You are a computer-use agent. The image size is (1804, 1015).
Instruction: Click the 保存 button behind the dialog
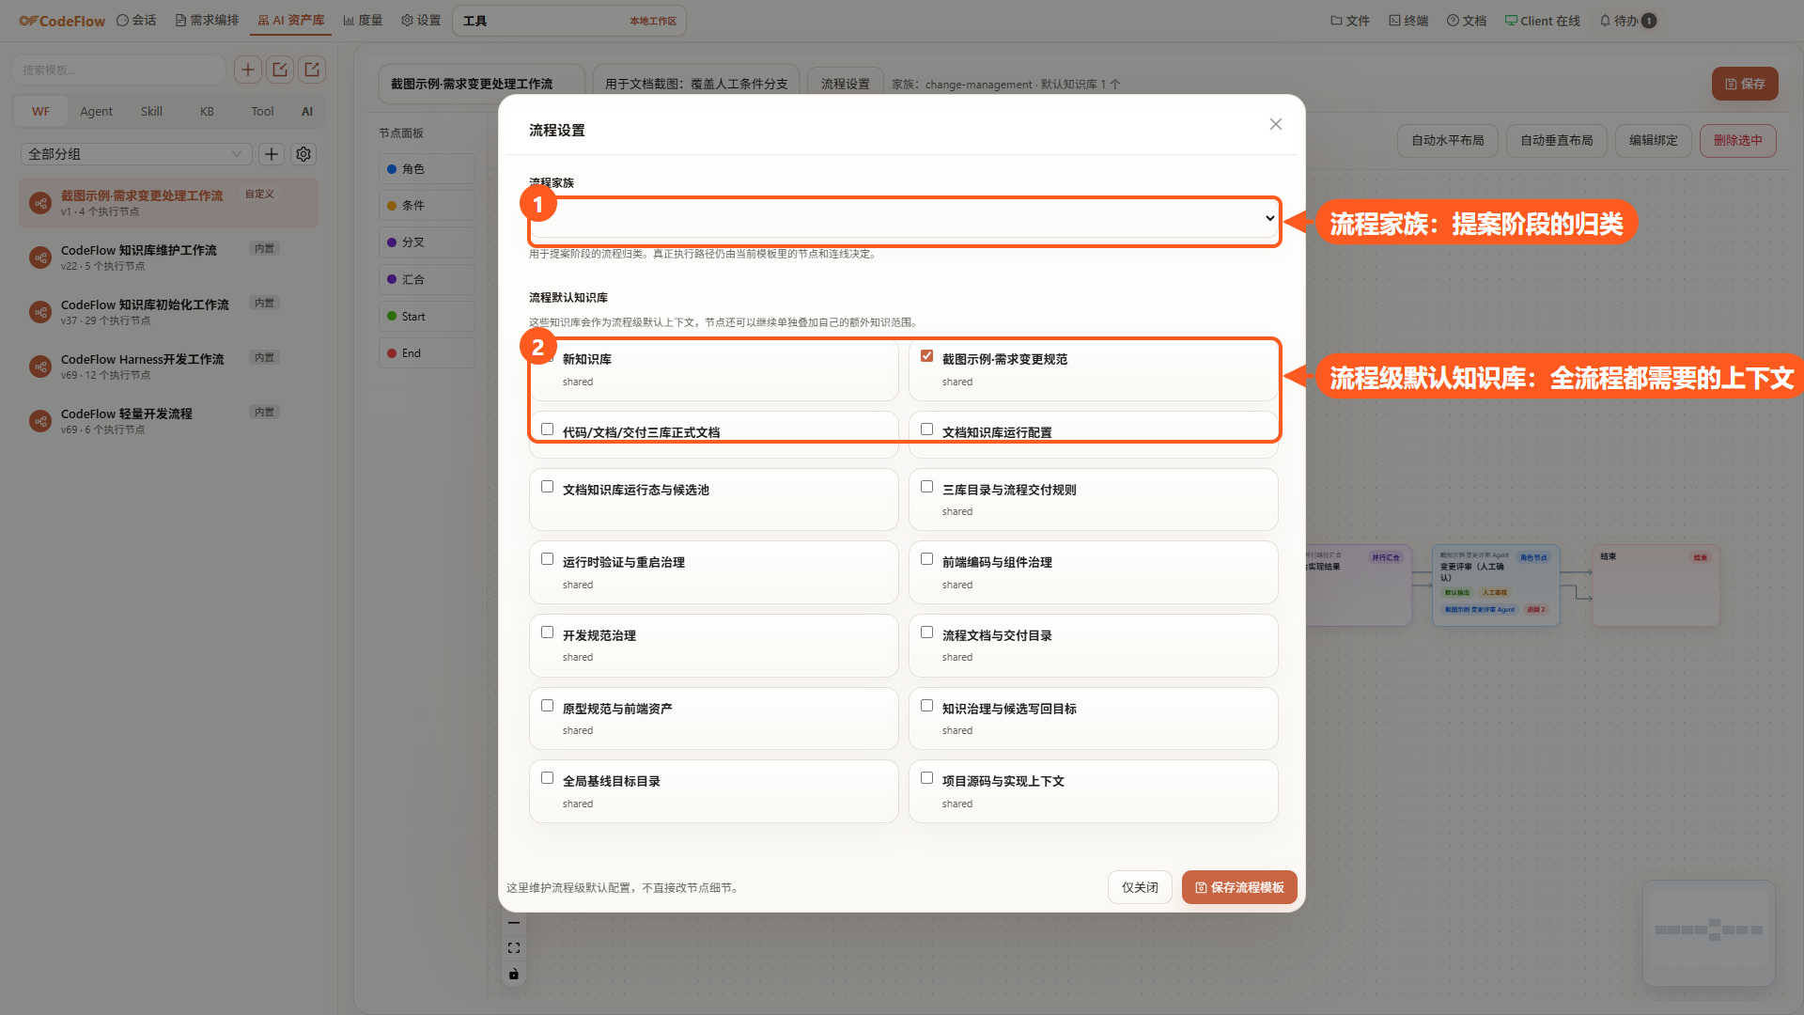[x=1745, y=84]
